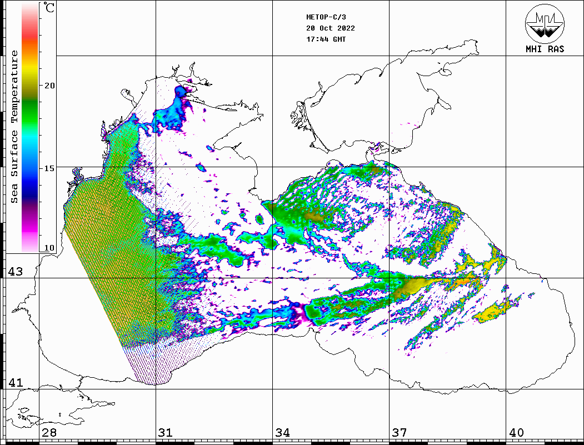Click the 'MHI RAS' label text
584x445 pixels.
[545, 49]
